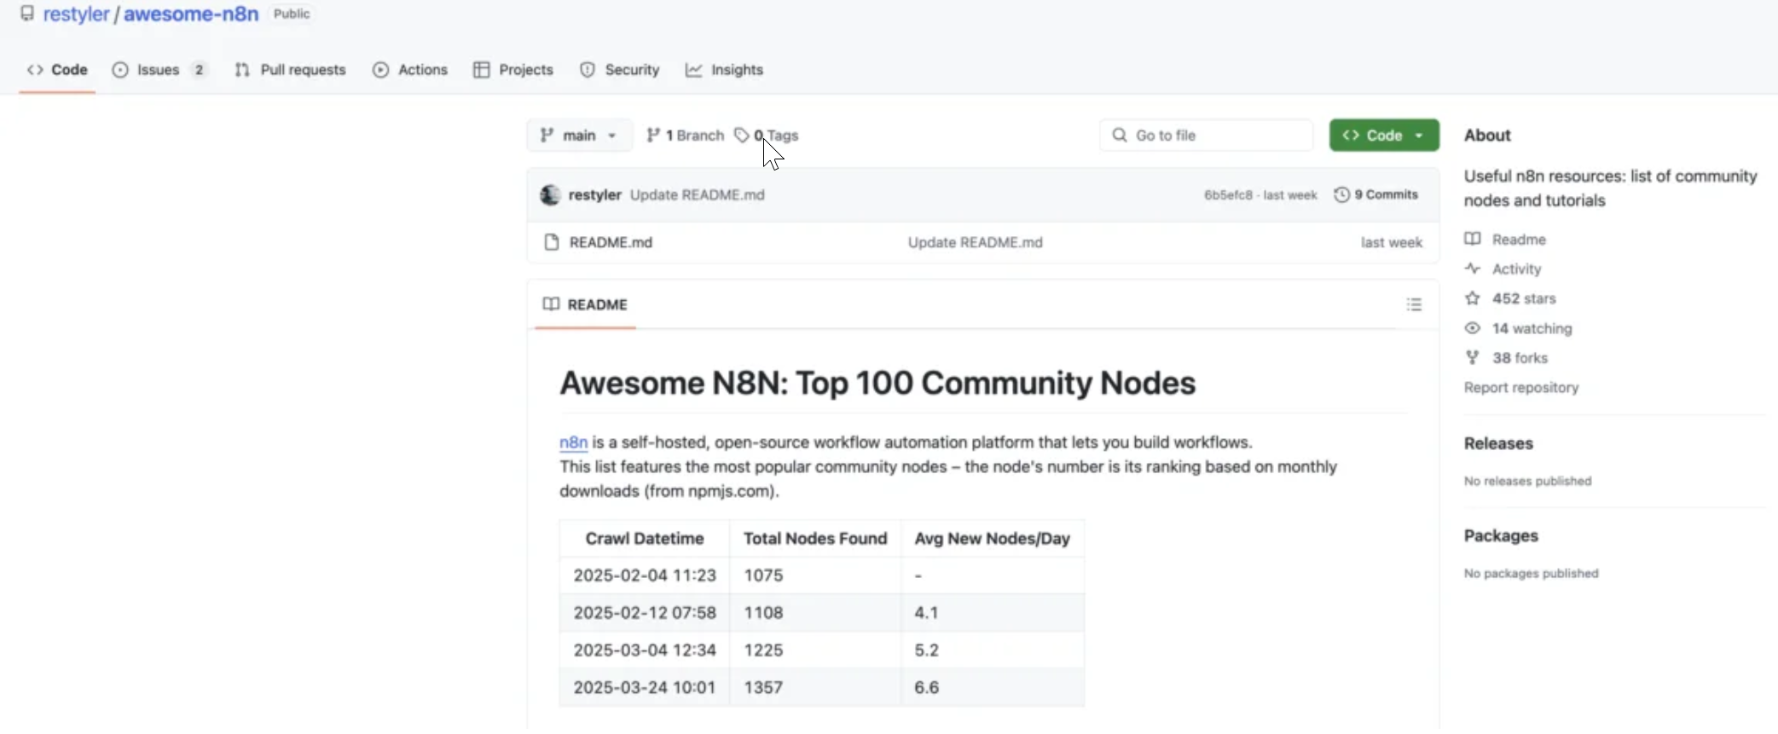1778x734 pixels.
Task: Expand the main branch dropdown
Action: 579,136
